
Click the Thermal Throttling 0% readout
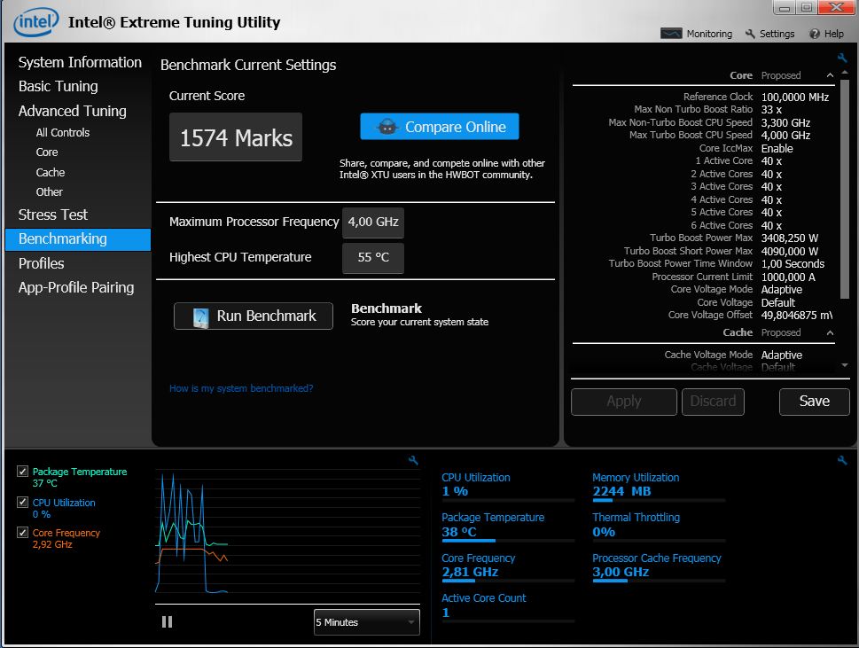pos(603,532)
